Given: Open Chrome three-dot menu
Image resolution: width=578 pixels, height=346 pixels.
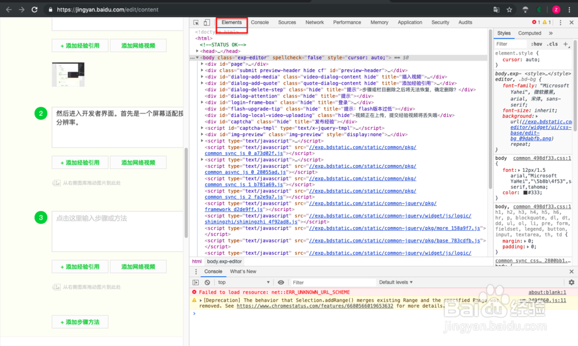Looking at the screenshot, I should [x=569, y=10].
